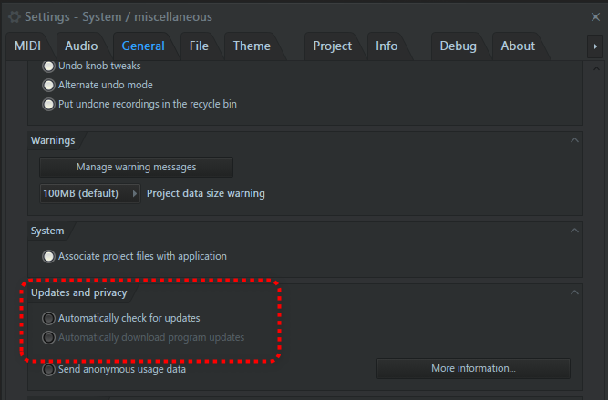Collapse the System section
Viewport: 608px width, 400px height.
coord(574,231)
